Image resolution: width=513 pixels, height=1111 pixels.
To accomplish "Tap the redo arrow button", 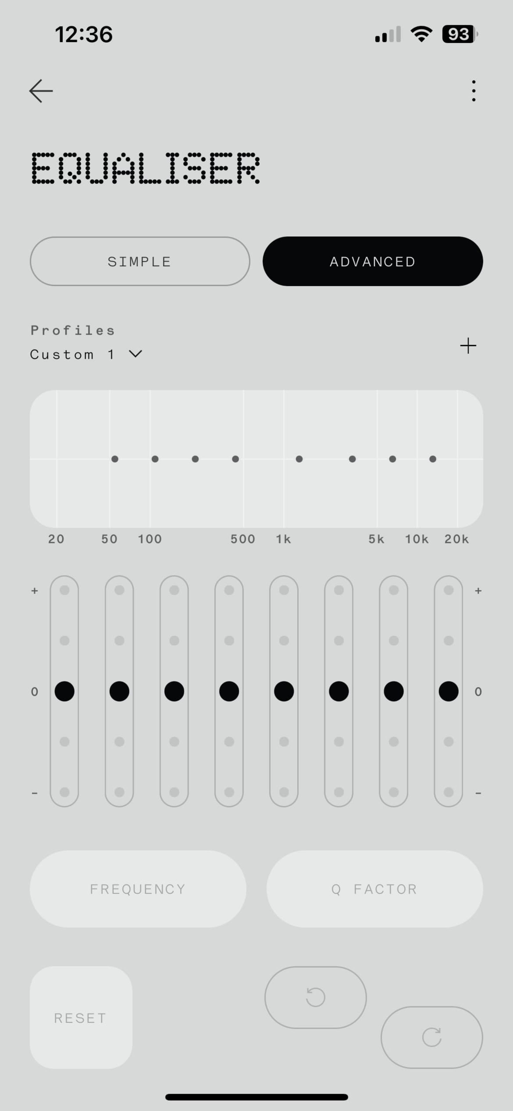I will pos(432,1037).
